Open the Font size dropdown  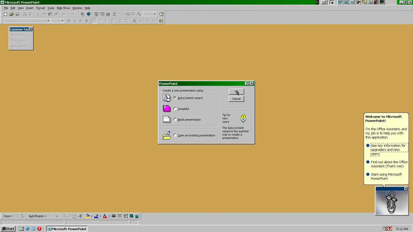tap(62, 21)
